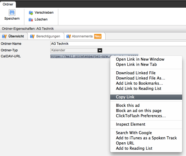Choose Inspect Element in context menu

pyautogui.click(x=130, y=124)
